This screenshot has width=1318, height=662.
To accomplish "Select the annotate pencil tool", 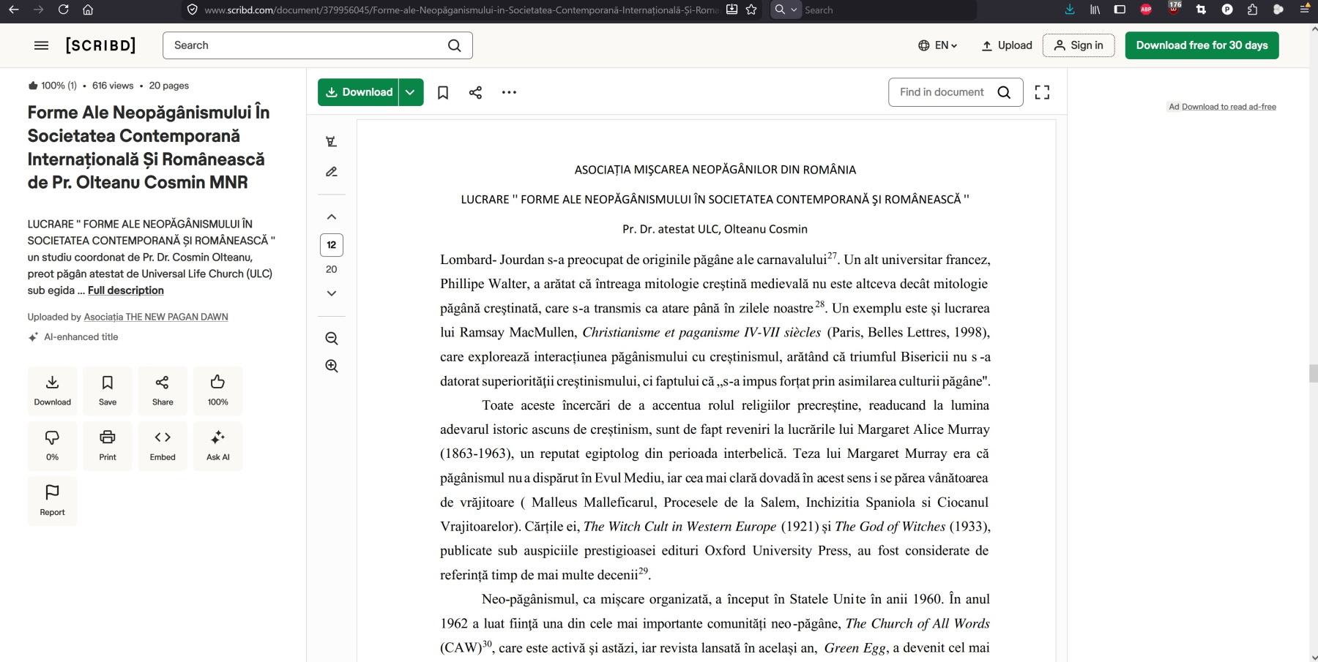I will point(332,172).
